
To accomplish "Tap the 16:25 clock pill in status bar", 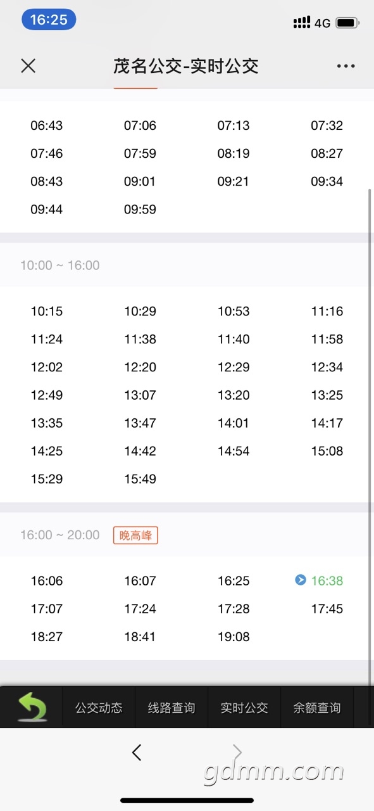I will point(49,20).
